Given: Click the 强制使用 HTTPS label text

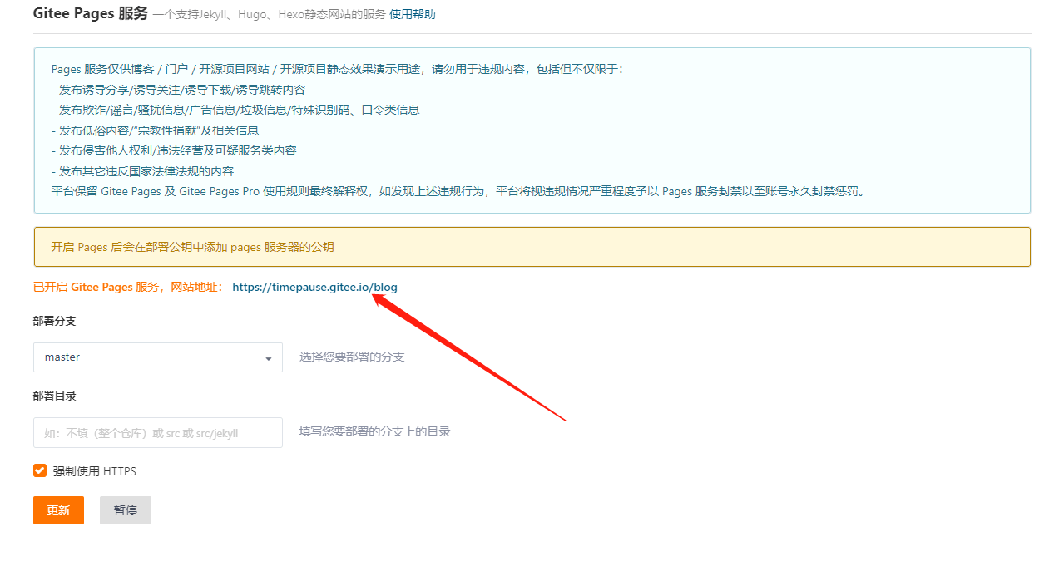Looking at the screenshot, I should point(94,471).
